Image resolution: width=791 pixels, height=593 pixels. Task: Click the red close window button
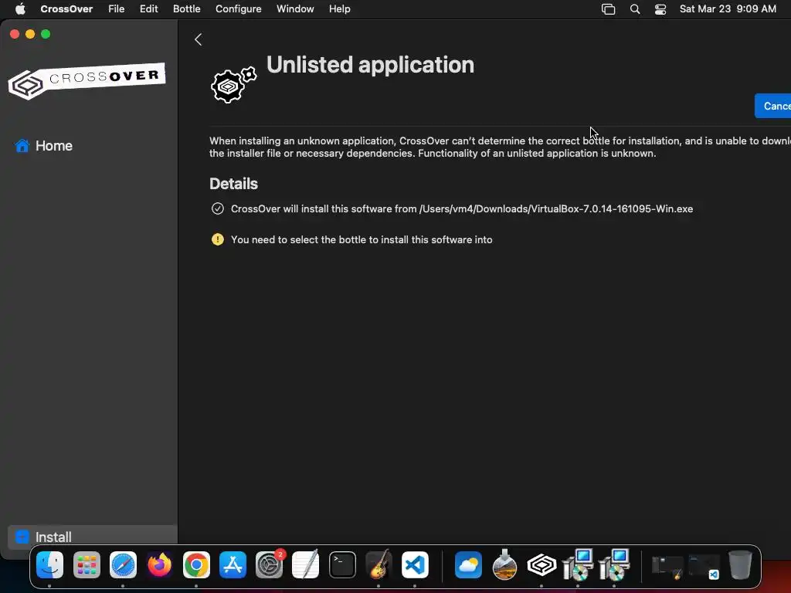pyautogui.click(x=15, y=34)
